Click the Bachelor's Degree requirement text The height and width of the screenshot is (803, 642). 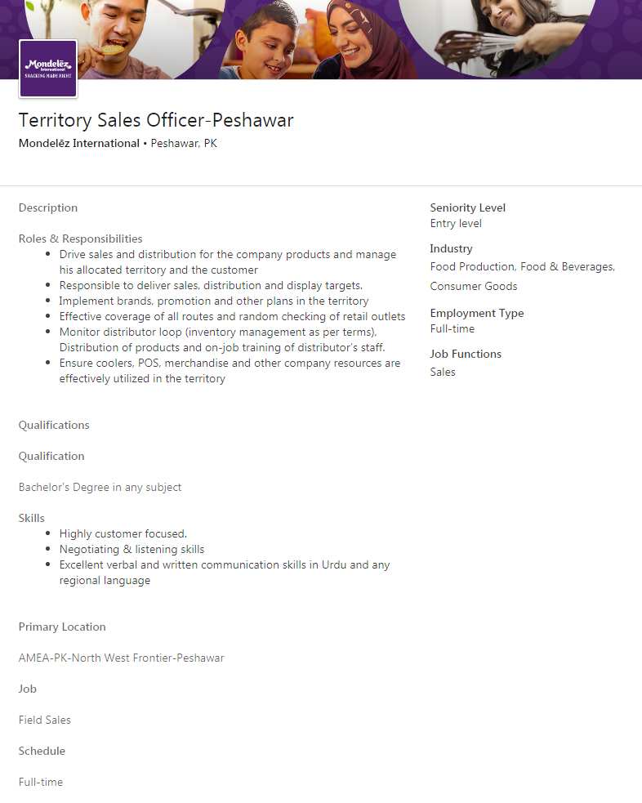(x=100, y=488)
